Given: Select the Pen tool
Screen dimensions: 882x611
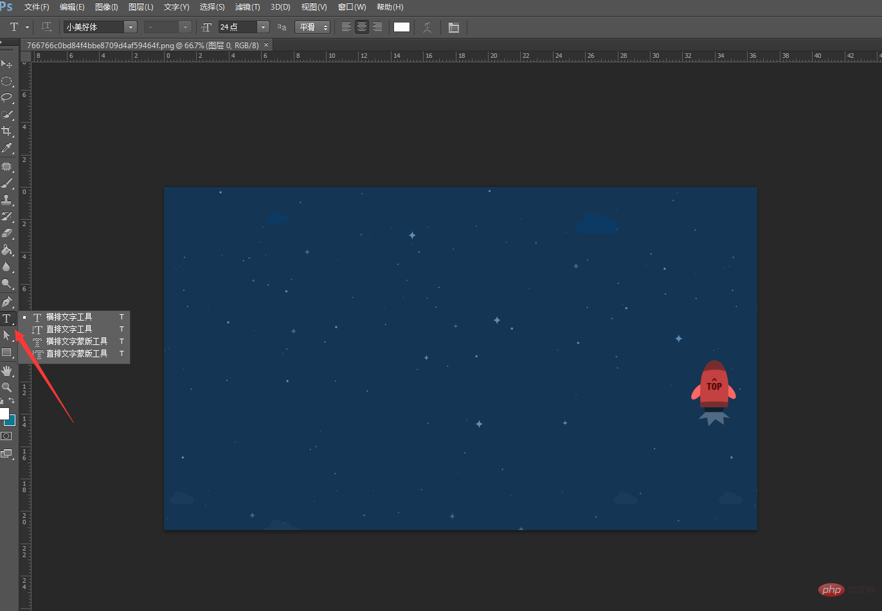Looking at the screenshot, I should click(x=6, y=301).
